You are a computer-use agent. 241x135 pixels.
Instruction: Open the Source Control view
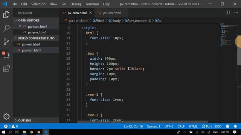(x=6, y=42)
